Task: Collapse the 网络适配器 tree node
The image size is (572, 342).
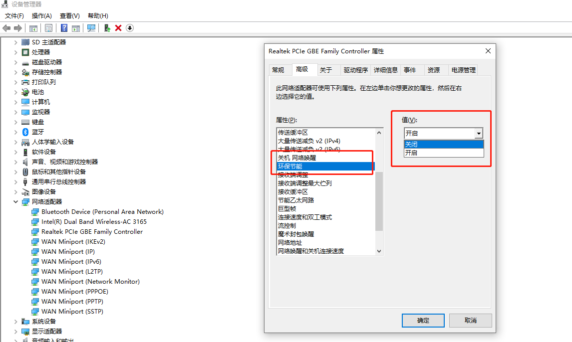Action: 15,202
